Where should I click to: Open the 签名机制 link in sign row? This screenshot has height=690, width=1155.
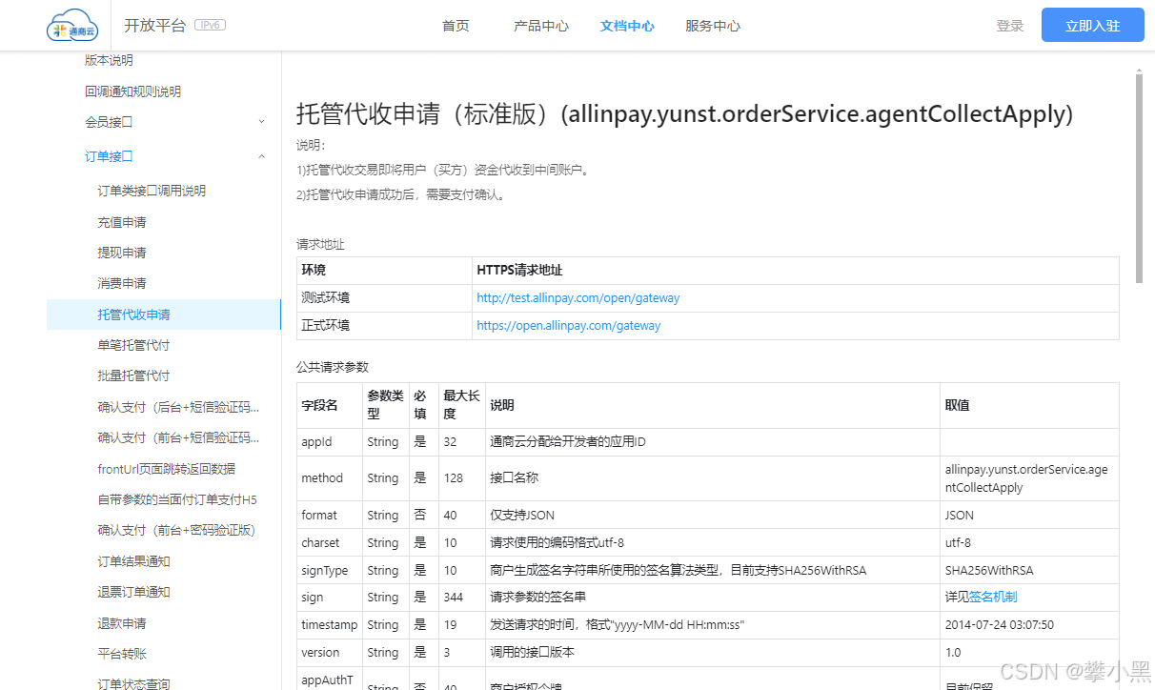click(x=993, y=598)
